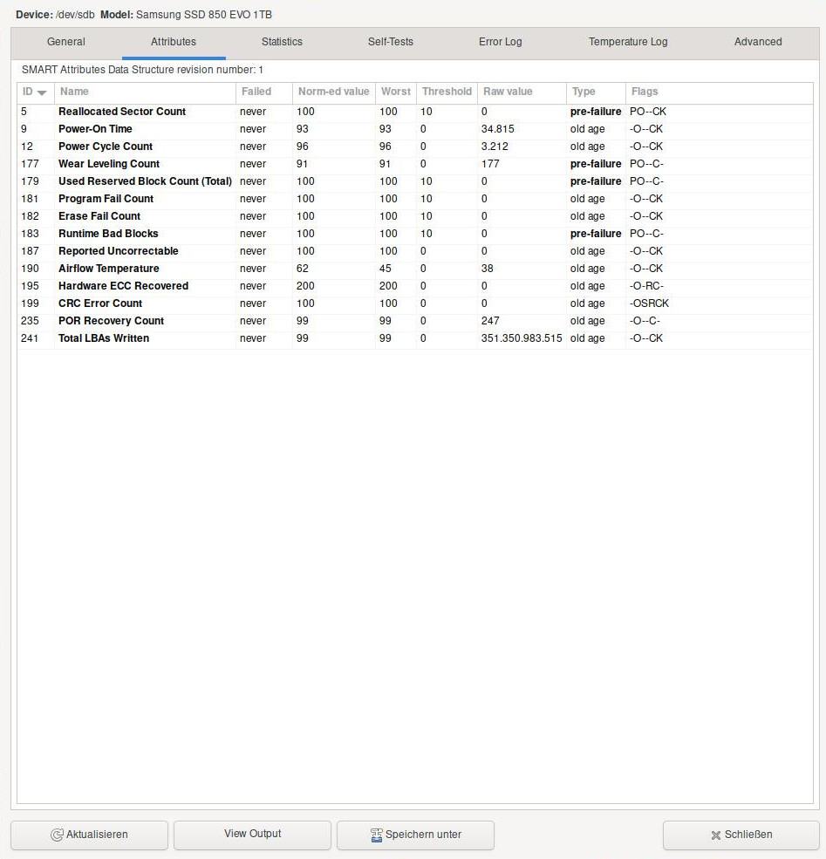The width and height of the screenshot is (826, 859).
Task: Click the X icon next to Schließen
Action: (715, 835)
